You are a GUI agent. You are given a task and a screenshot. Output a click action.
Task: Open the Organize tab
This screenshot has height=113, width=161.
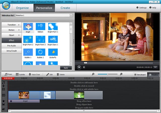tap(22, 8)
